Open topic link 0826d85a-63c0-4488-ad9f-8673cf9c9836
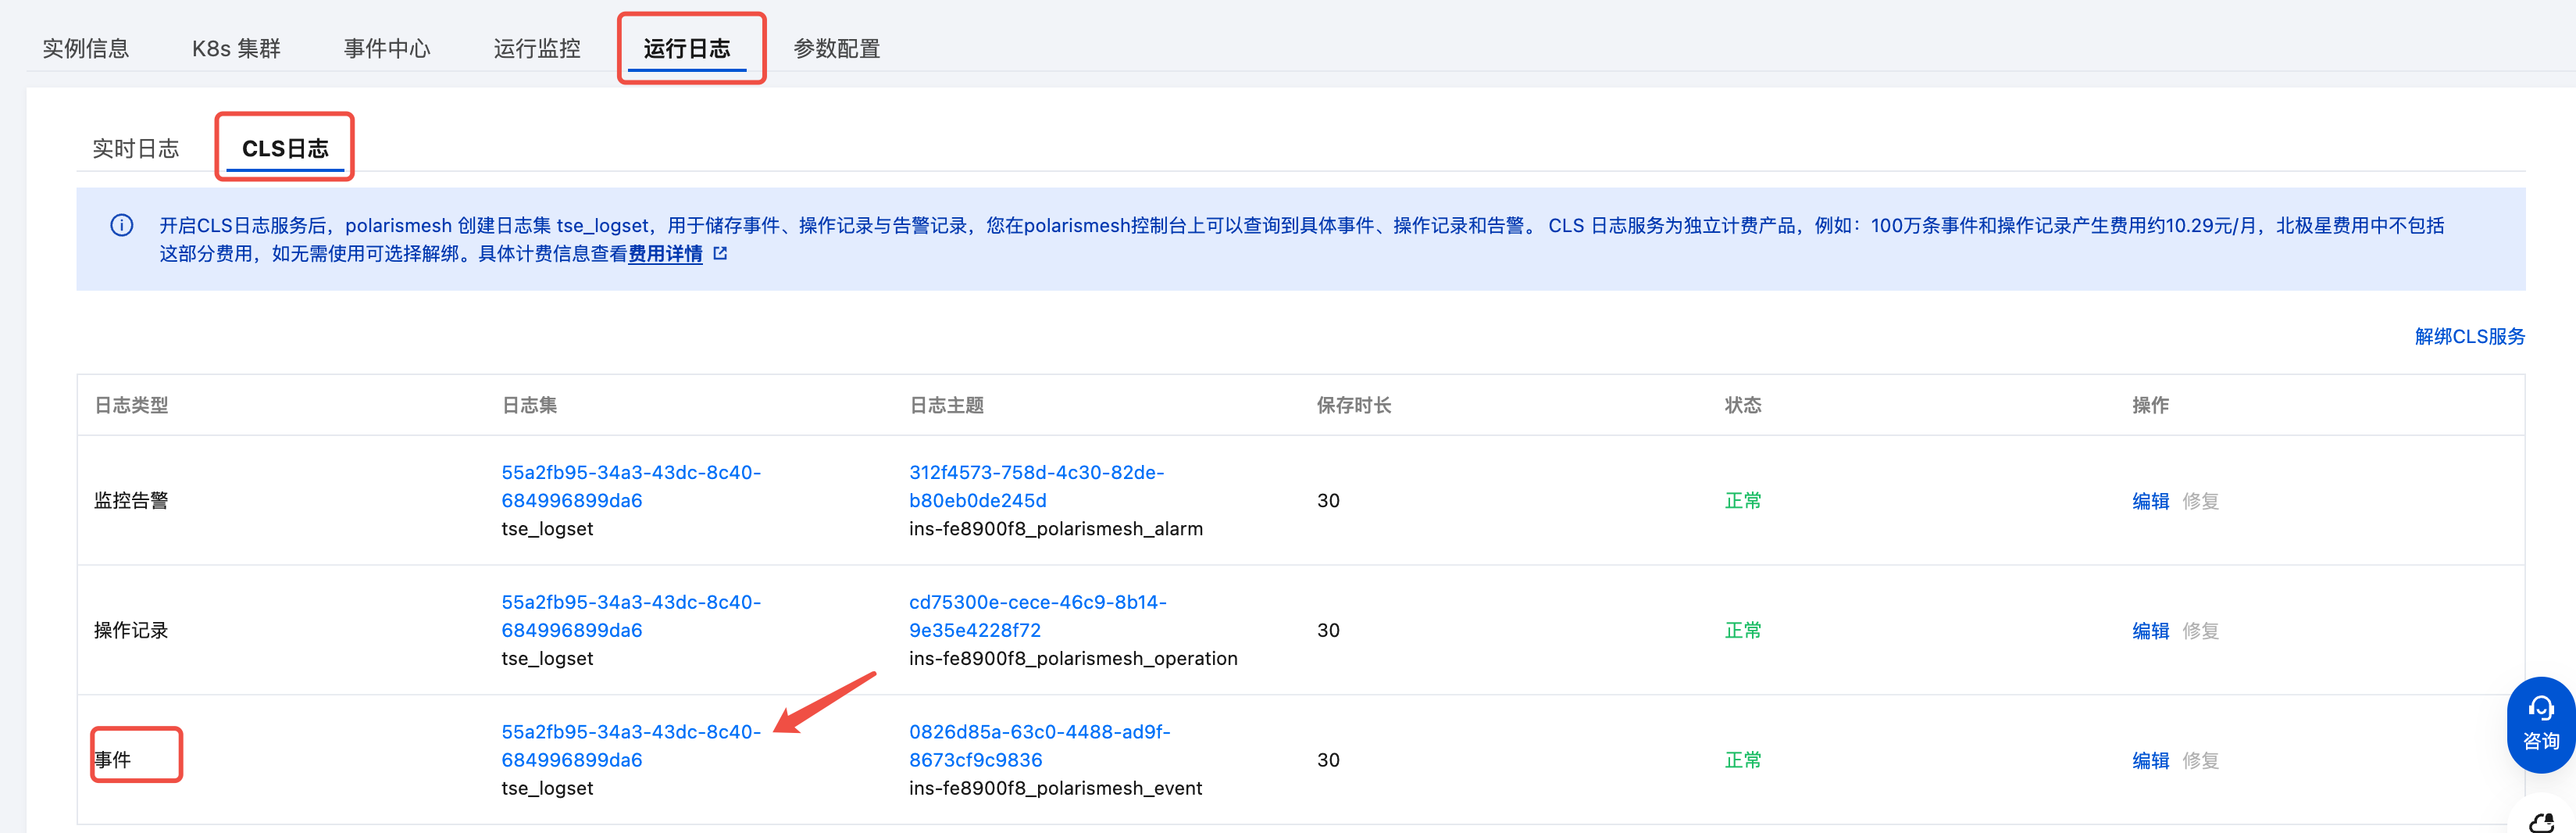 [x=1040, y=746]
